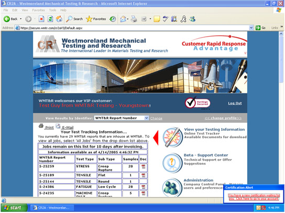
Task: Select report number S-25259
Action: pos(47,166)
